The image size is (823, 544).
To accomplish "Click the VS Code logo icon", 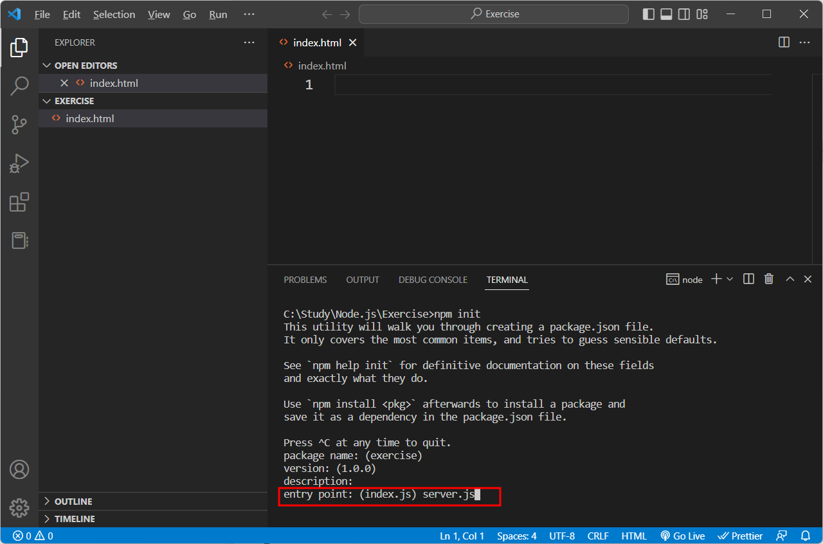I will [14, 14].
